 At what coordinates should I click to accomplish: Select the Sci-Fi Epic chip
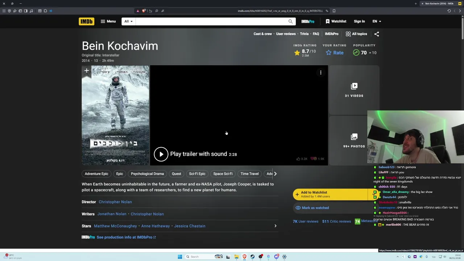tap(197, 174)
